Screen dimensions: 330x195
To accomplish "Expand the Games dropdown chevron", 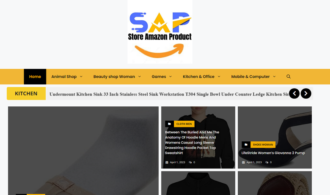I will (170, 77).
